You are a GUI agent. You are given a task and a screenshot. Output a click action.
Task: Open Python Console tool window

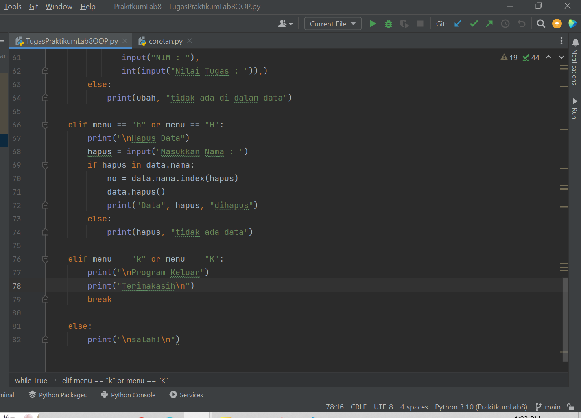click(x=128, y=395)
